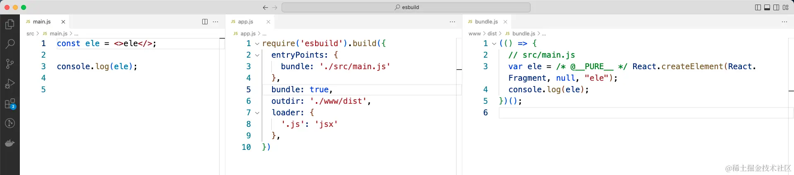Go back using the navigation arrow
The height and width of the screenshot is (175, 794).
coord(265,7)
